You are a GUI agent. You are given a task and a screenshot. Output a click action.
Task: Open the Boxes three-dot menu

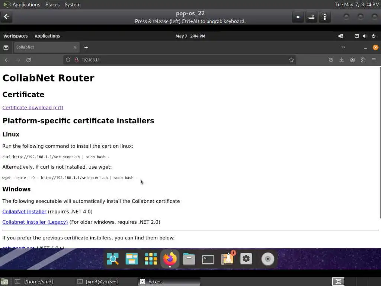pos(325,17)
